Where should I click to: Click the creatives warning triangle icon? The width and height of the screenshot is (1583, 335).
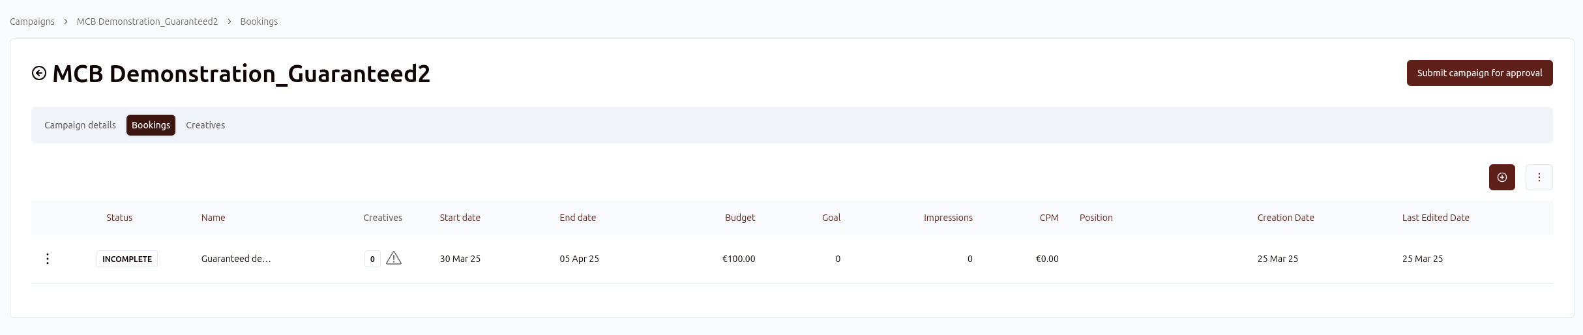pos(394,259)
